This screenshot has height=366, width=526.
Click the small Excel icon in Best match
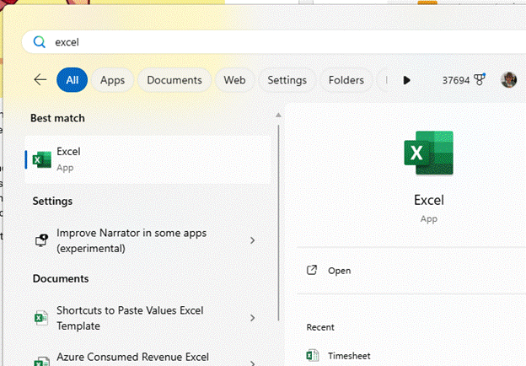coord(42,159)
